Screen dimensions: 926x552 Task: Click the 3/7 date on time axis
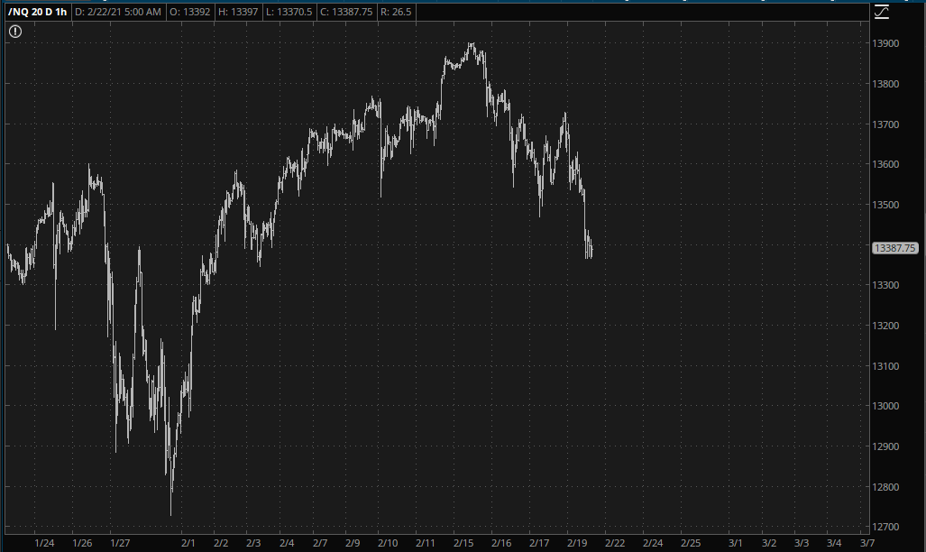(866, 543)
